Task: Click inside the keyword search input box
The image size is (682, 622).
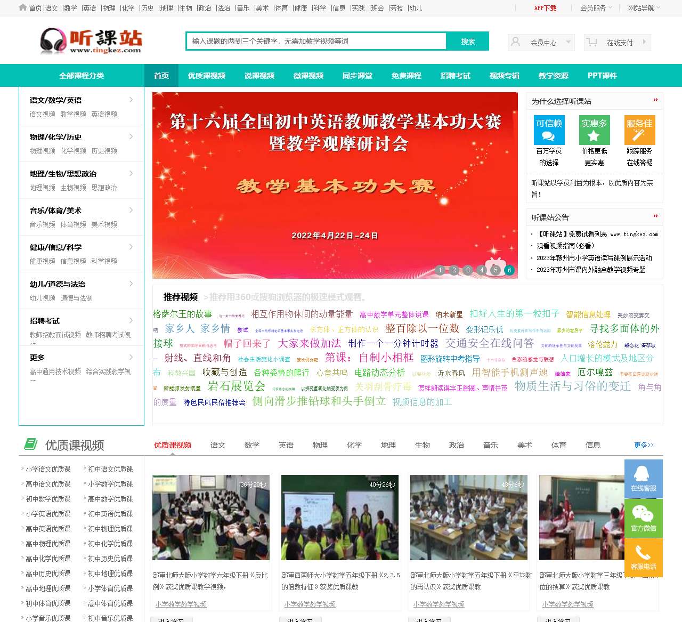Action: 314,41
